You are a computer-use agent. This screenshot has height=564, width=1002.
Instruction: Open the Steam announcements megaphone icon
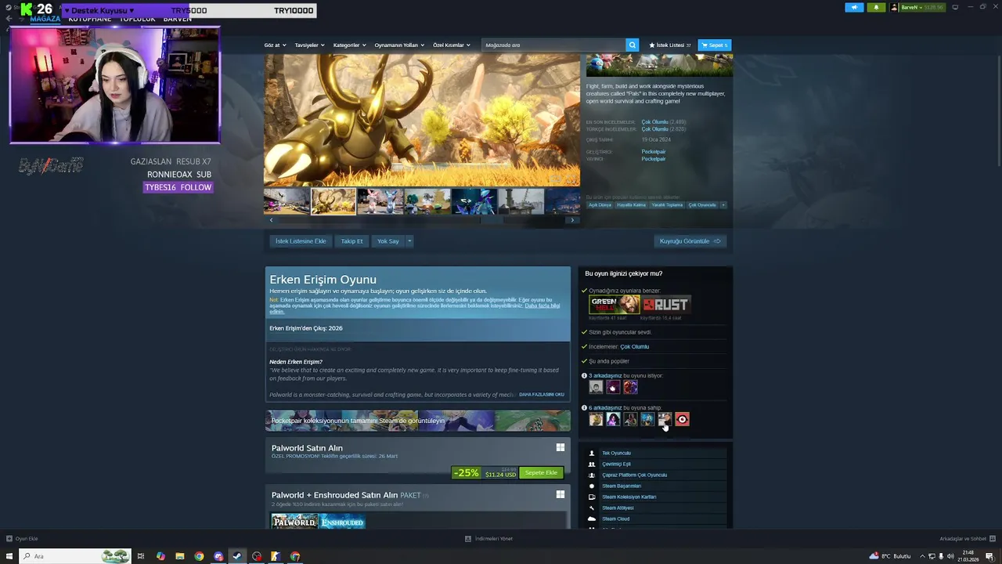pos(854,7)
